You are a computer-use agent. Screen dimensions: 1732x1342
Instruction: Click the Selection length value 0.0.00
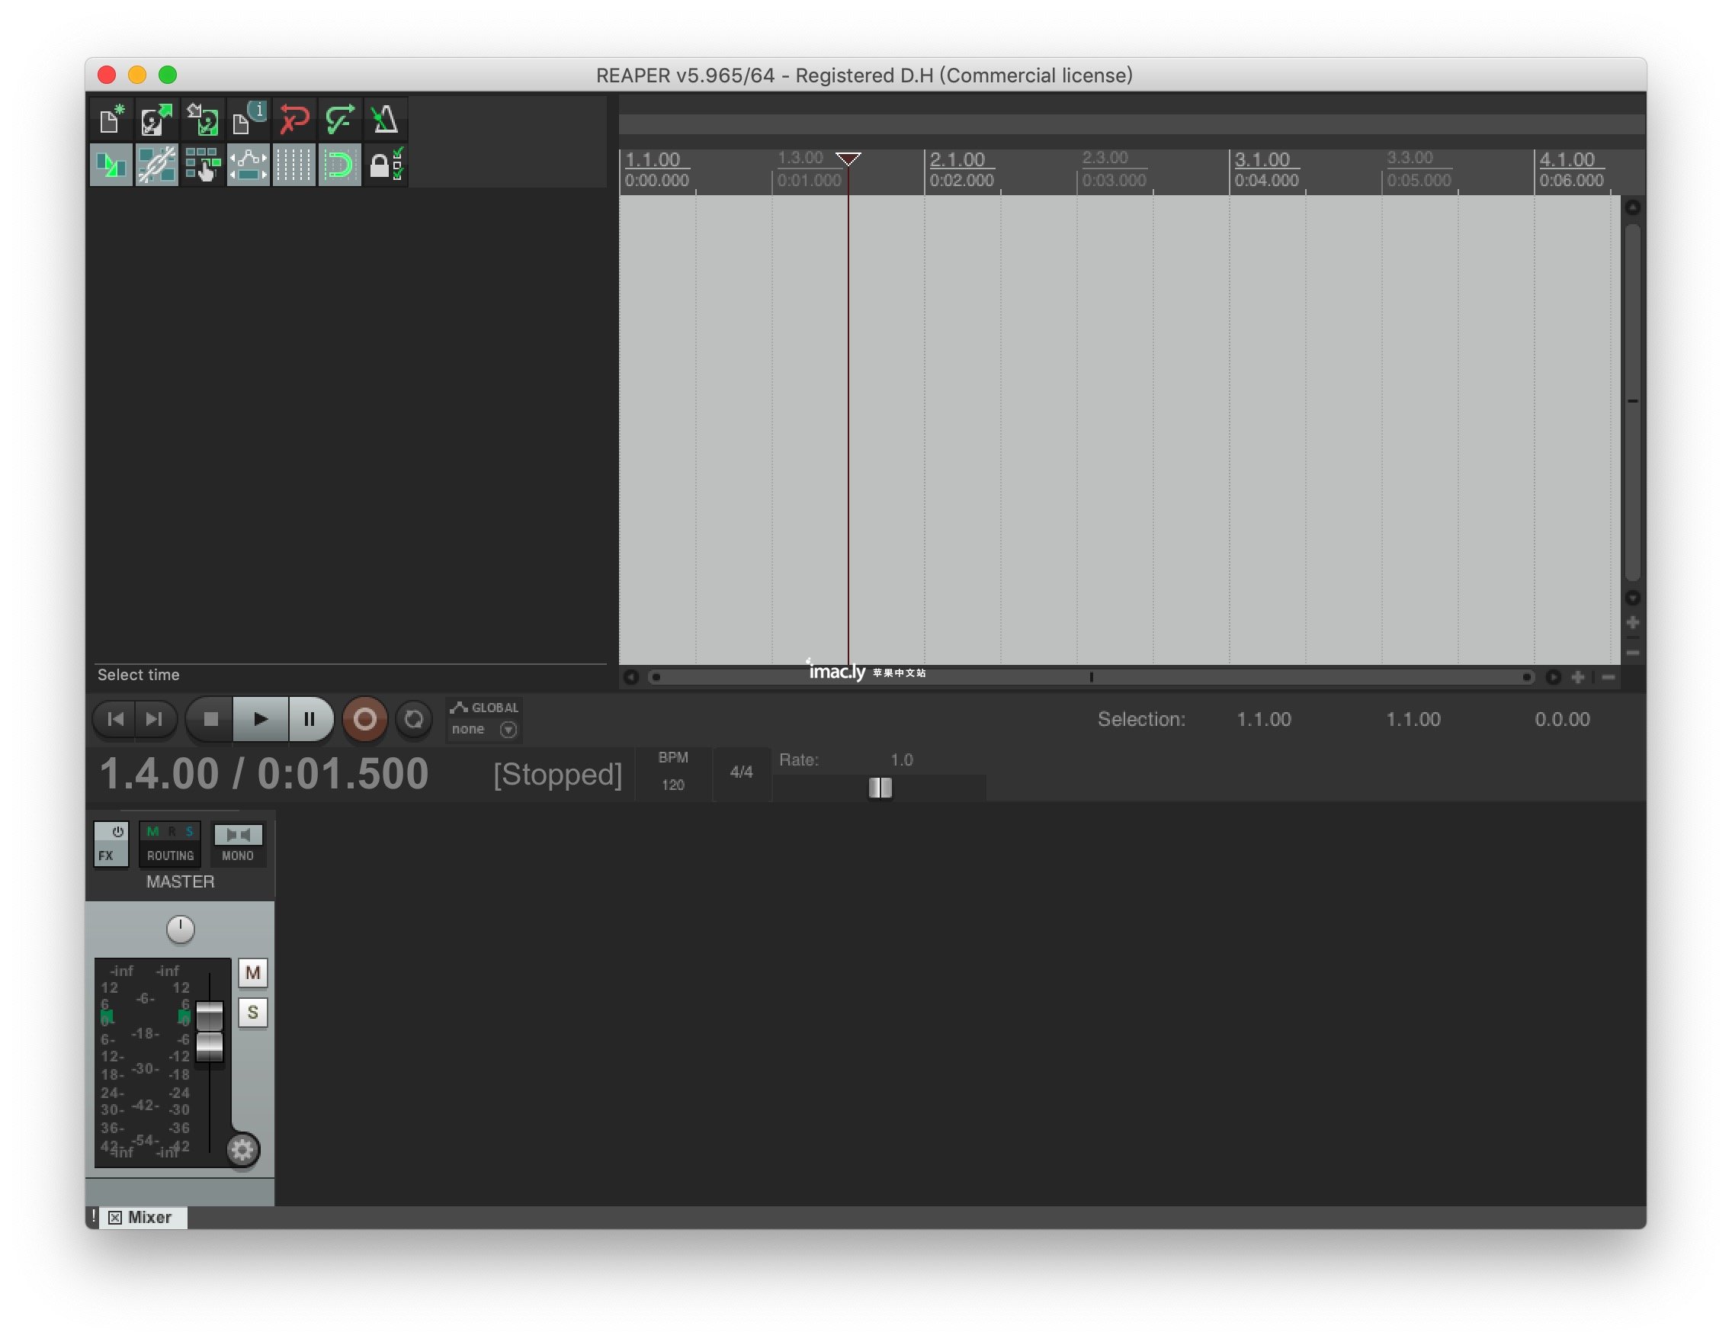(x=1562, y=719)
